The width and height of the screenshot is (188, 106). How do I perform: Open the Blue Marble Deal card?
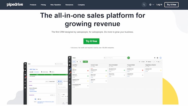click(x=117, y=70)
